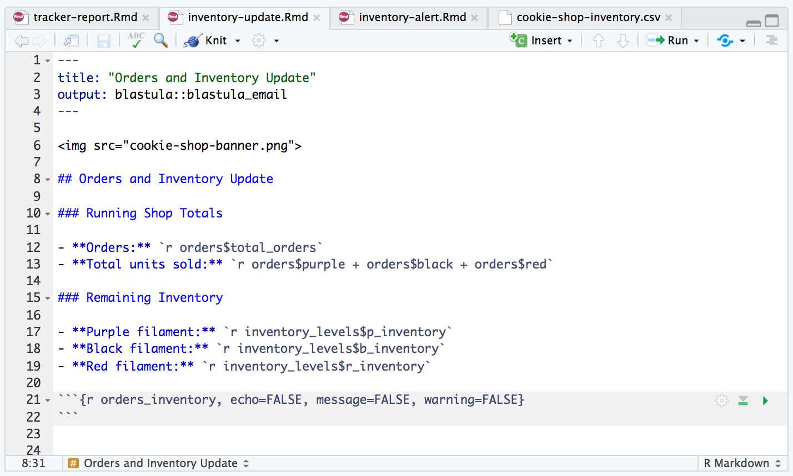Click line number 23 in gutter
This screenshot has width=793, height=476.
click(x=33, y=434)
